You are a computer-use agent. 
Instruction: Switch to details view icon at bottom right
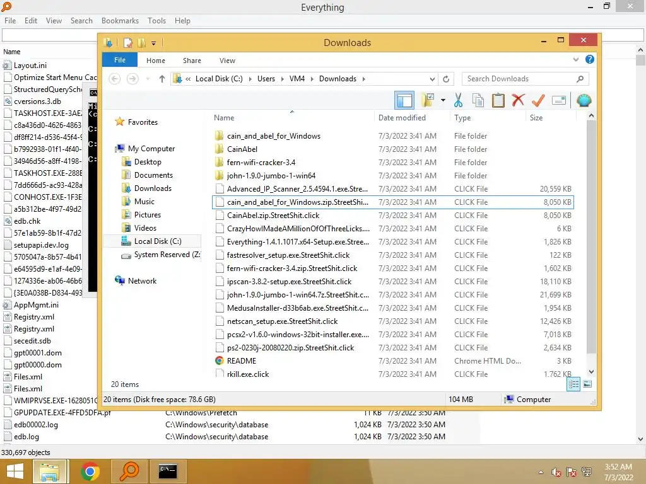point(573,384)
